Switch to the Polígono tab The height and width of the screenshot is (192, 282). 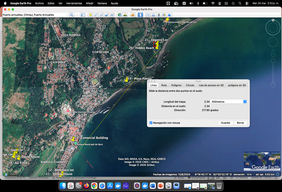click(176, 85)
